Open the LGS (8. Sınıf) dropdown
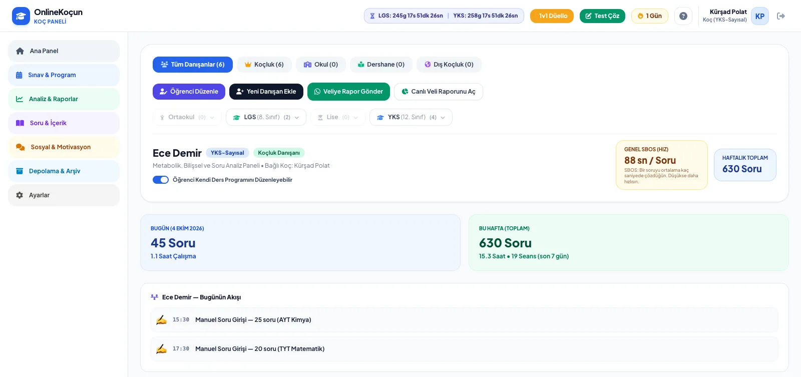Screen dimensions: 801x377 coord(266,117)
